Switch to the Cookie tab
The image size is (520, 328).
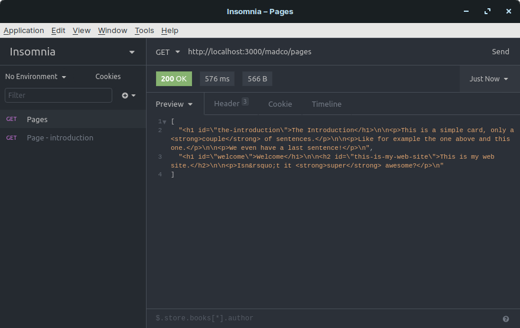280,104
